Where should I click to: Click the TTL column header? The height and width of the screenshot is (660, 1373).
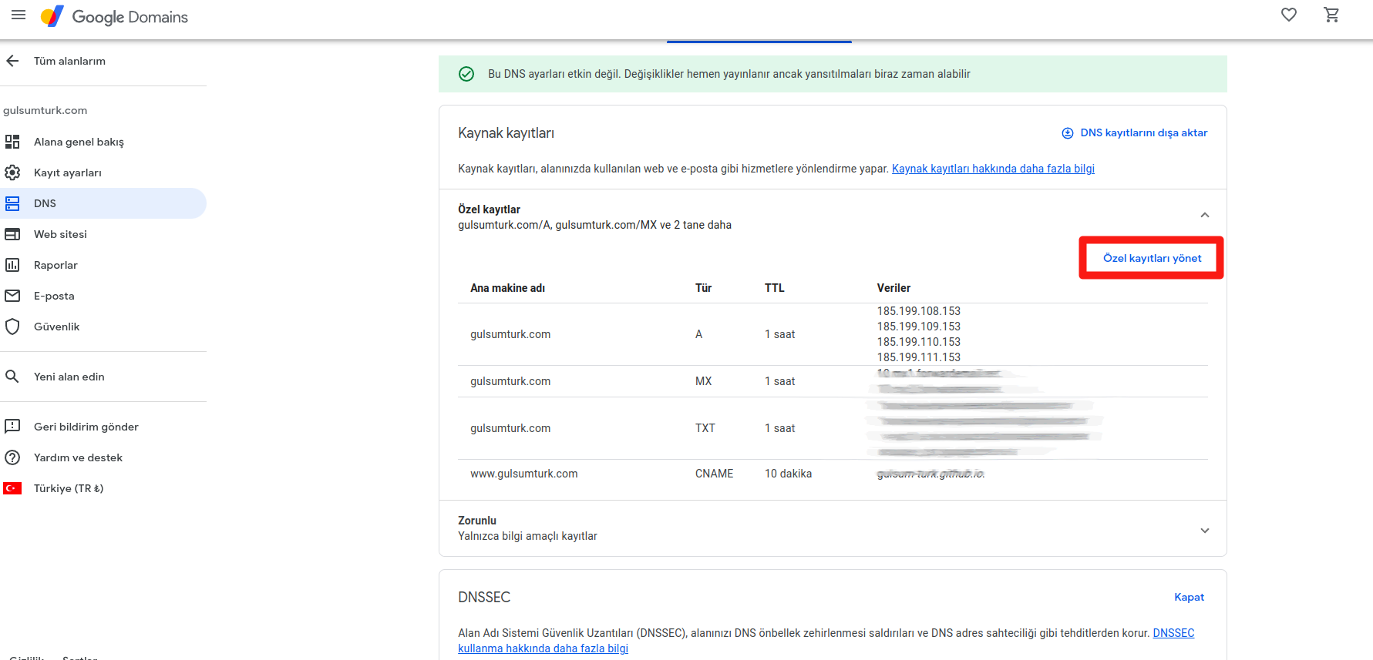coord(774,288)
